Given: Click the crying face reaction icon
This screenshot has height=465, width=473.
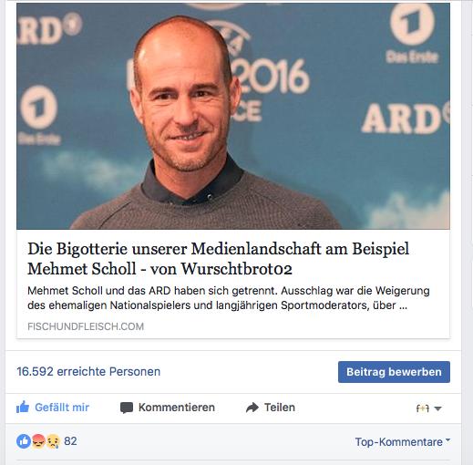Looking at the screenshot, I should 53,441.
